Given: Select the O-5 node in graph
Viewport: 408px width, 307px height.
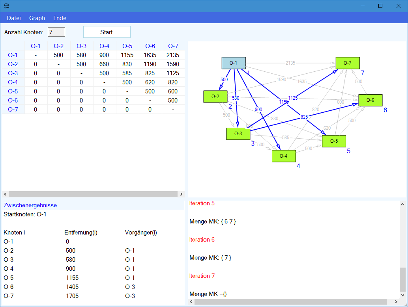Looking at the screenshot, I should coord(334,141).
